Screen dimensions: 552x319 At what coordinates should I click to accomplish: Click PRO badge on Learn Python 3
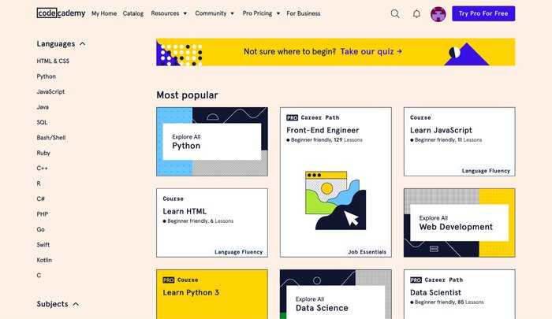(x=169, y=280)
